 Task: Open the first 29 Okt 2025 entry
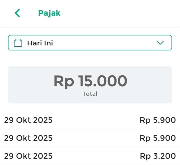(x=28, y=120)
